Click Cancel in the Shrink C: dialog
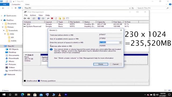 (116, 64)
